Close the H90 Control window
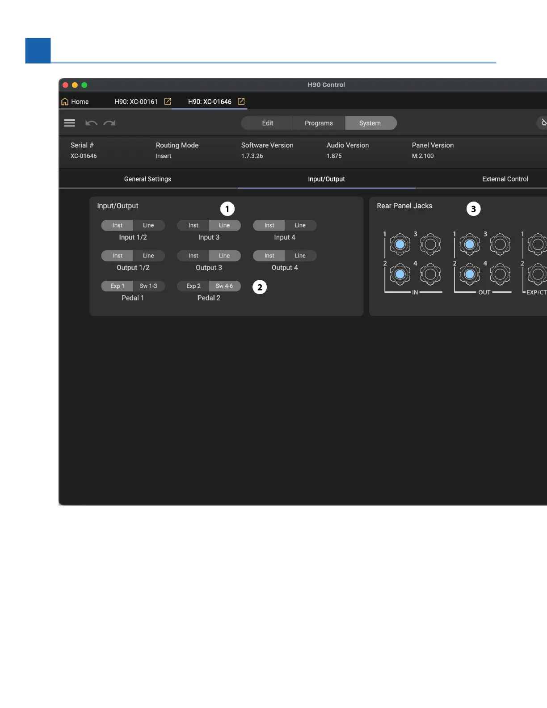The image size is (547, 708). click(66, 85)
